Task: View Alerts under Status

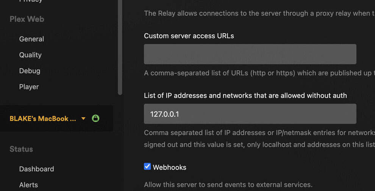Action: (x=28, y=185)
